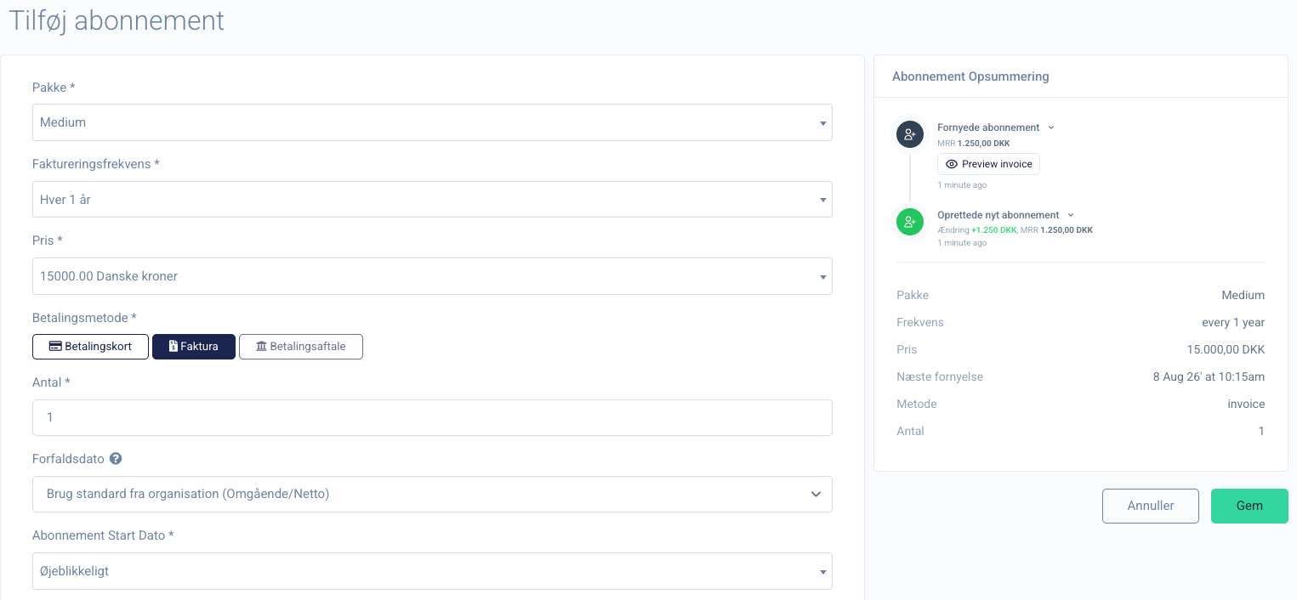Viewport: 1297px width, 600px height.
Task: Click the eye icon in Preview invoice
Action: coord(952,164)
